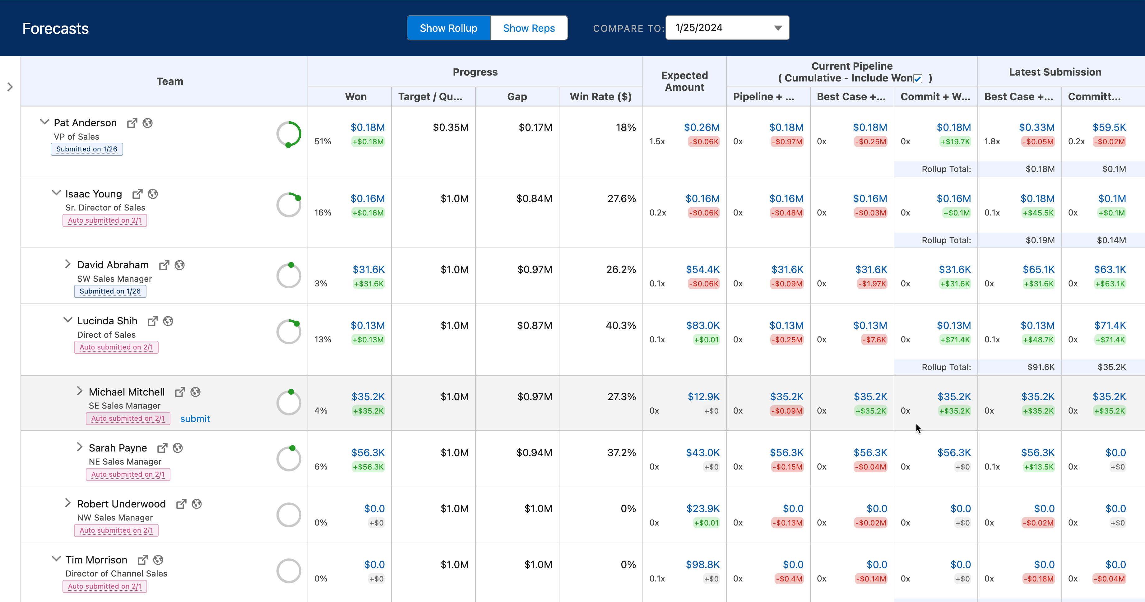Screen dimensions: 1145x602
Task: Open the Compare To date dropdown
Action: point(727,28)
